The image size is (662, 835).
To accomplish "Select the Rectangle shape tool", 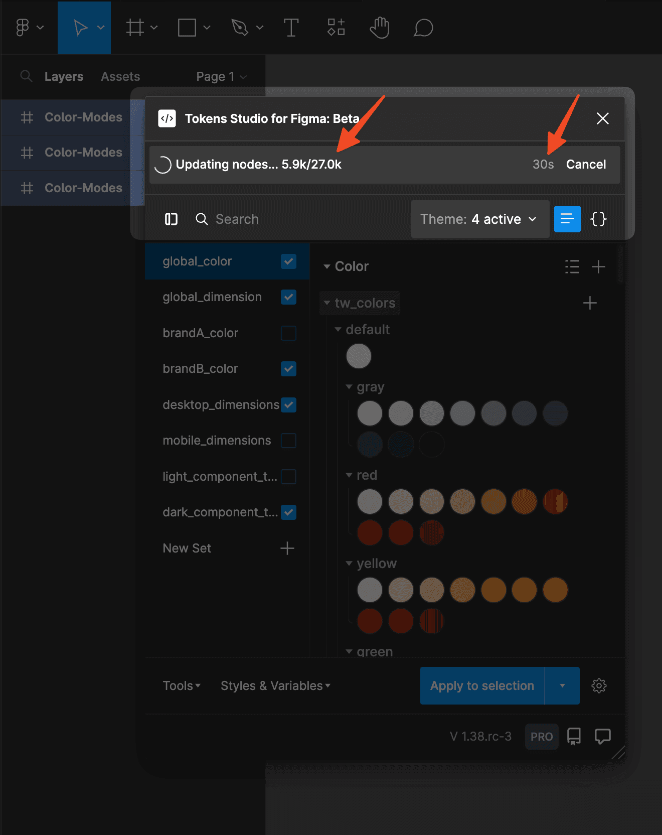I will point(187,28).
